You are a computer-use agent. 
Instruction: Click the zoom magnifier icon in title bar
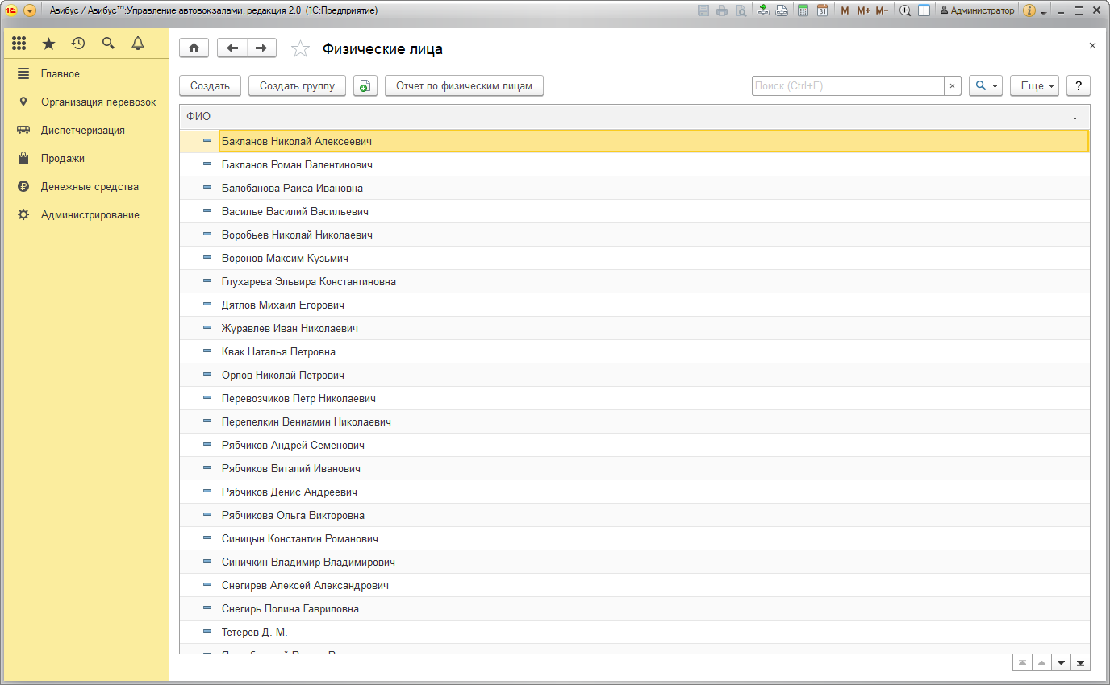click(x=905, y=10)
